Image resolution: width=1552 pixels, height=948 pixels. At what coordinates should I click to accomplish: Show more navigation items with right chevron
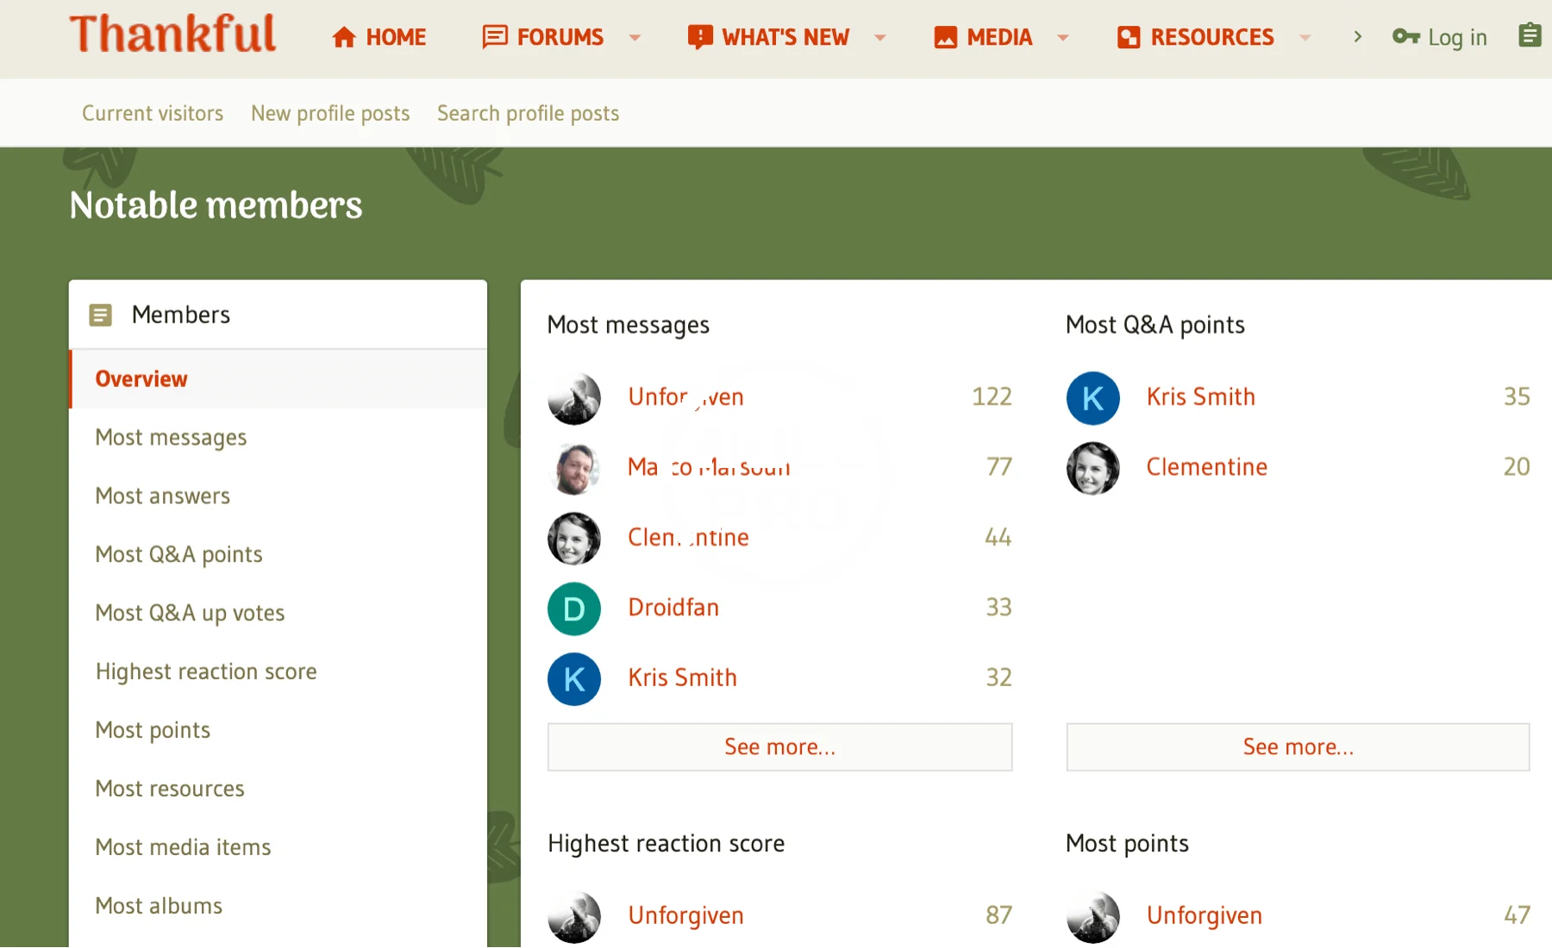1357,36
